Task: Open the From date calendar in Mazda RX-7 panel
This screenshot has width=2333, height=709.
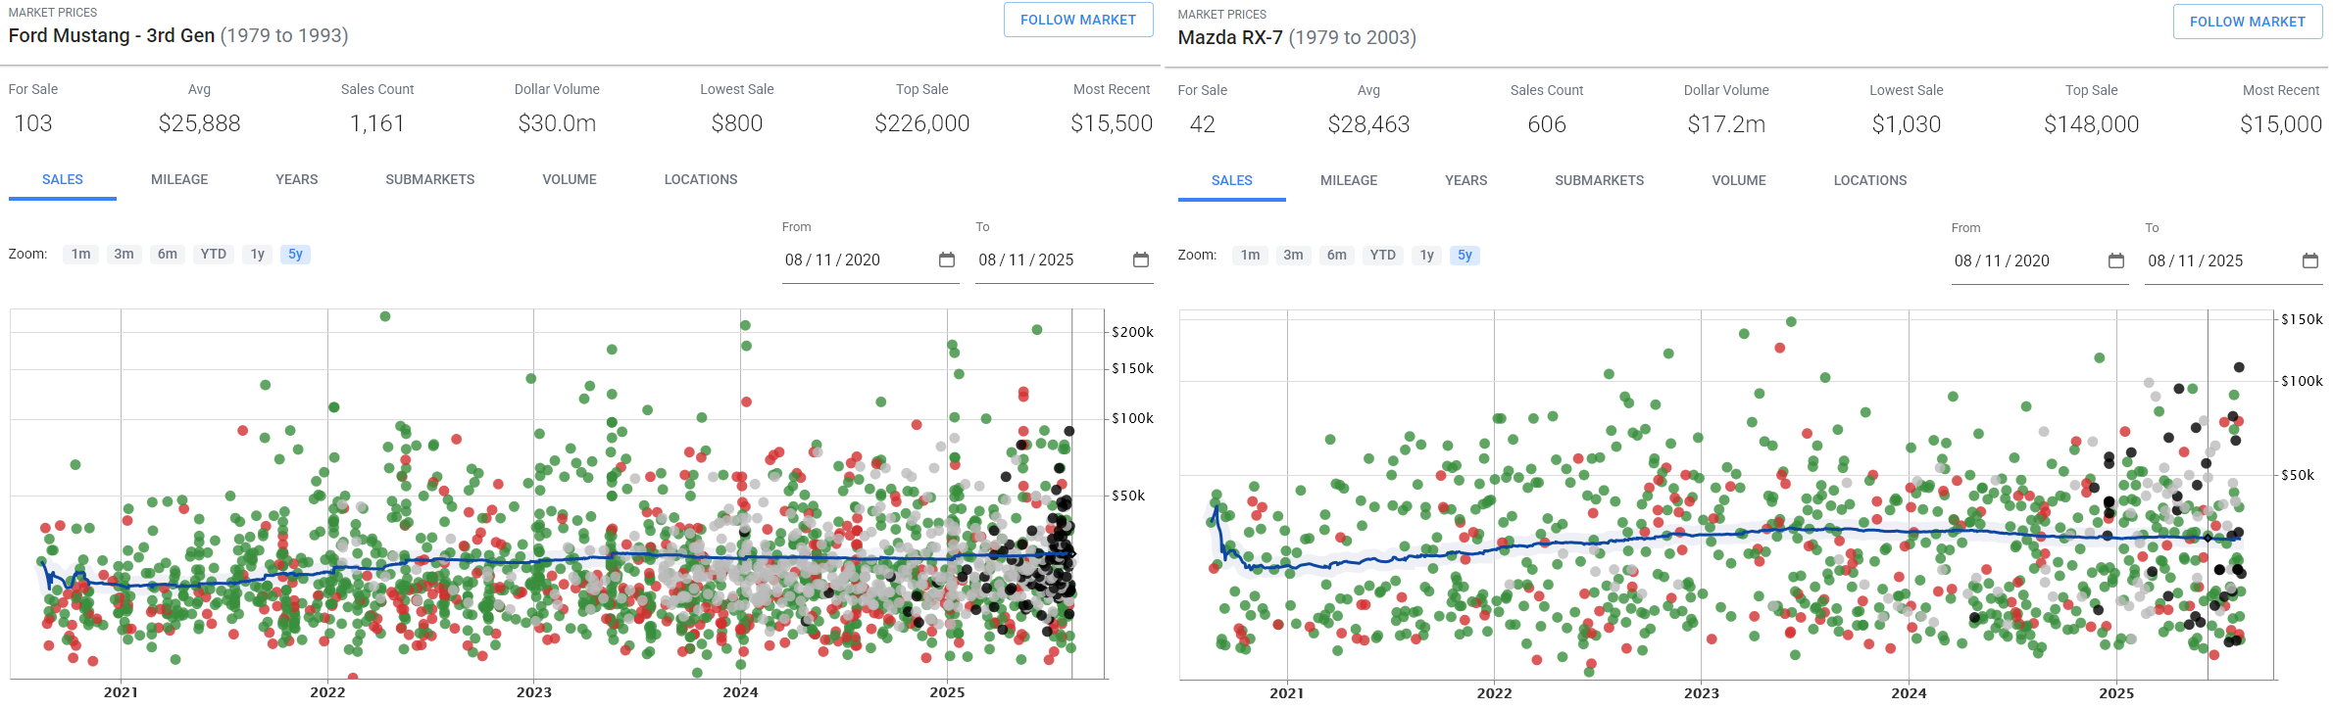Action: (x=2116, y=260)
